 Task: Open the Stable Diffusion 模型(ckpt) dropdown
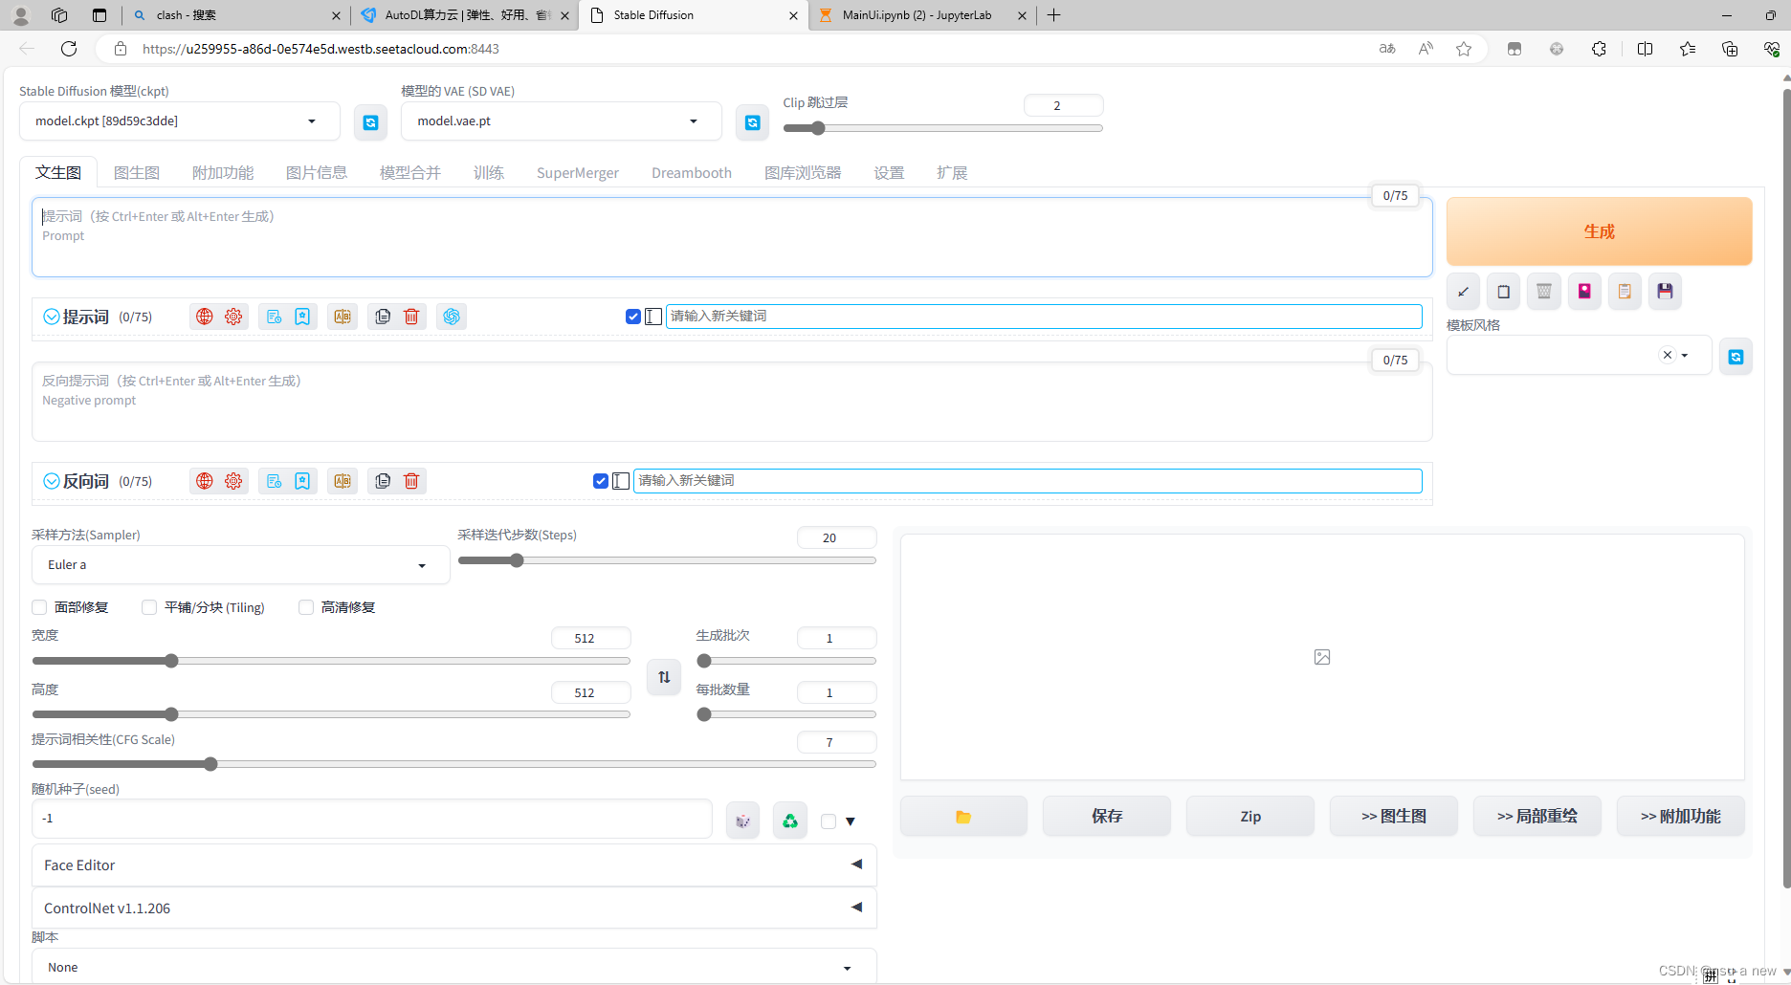(x=180, y=121)
